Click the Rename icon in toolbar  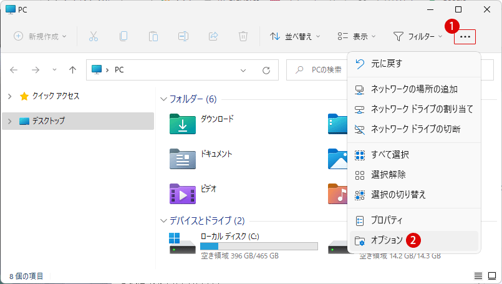pyautogui.click(x=183, y=36)
